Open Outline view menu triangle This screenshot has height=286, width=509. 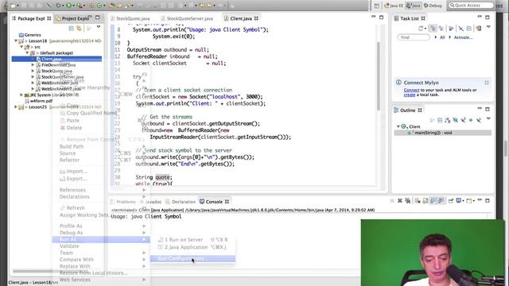pos(488,119)
